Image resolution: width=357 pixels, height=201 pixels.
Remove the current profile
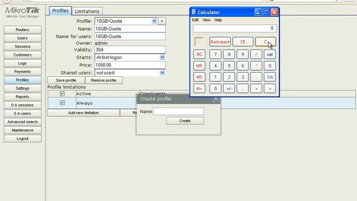click(x=104, y=80)
